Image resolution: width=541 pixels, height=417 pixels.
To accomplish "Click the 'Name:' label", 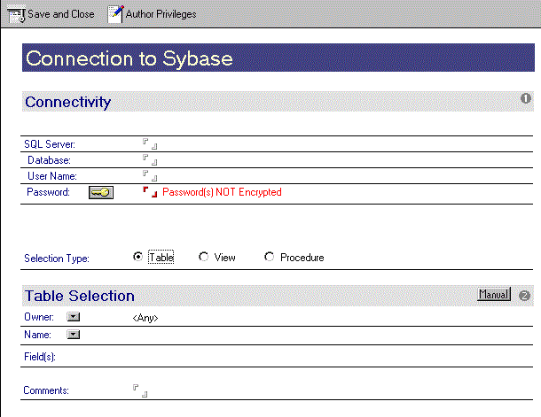I will click(x=37, y=335).
